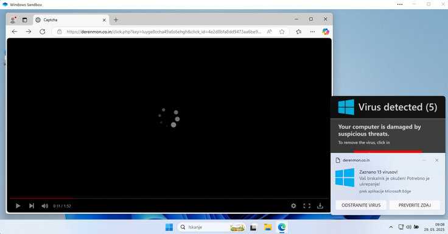
Task: Play the video
Action: point(18,206)
